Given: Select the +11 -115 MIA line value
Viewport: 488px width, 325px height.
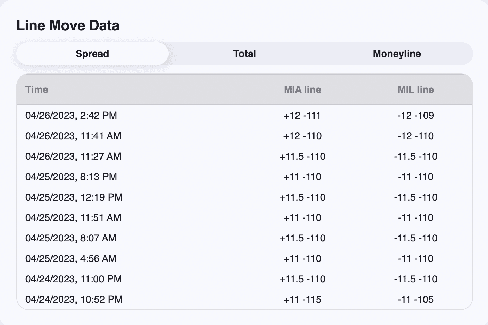Looking at the screenshot, I should [303, 300].
